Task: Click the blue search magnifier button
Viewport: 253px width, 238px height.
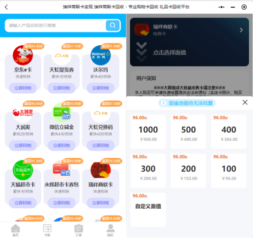Action: tap(113, 25)
